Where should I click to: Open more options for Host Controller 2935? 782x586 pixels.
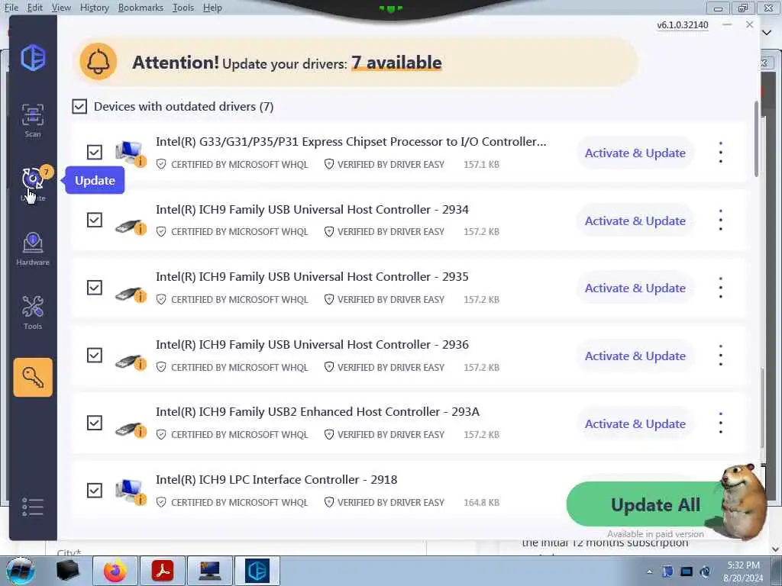(721, 288)
